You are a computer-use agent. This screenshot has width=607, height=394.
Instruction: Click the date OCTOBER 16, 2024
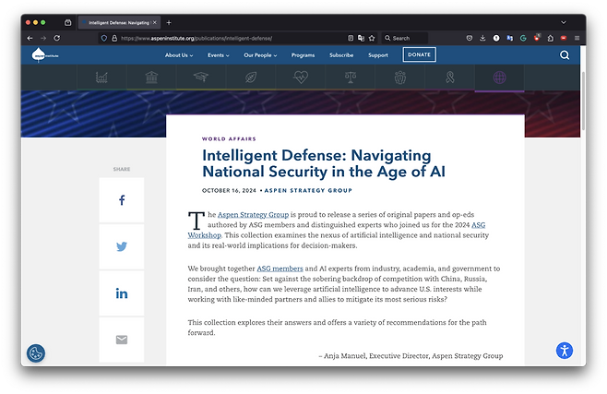click(x=229, y=190)
